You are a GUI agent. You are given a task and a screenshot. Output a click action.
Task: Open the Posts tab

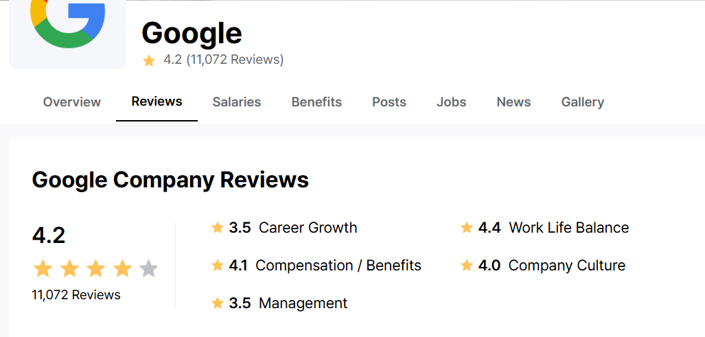pos(389,102)
